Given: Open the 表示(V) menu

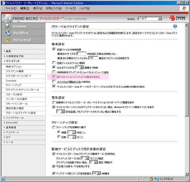Looking at the screenshot, I should (x=38, y=8).
